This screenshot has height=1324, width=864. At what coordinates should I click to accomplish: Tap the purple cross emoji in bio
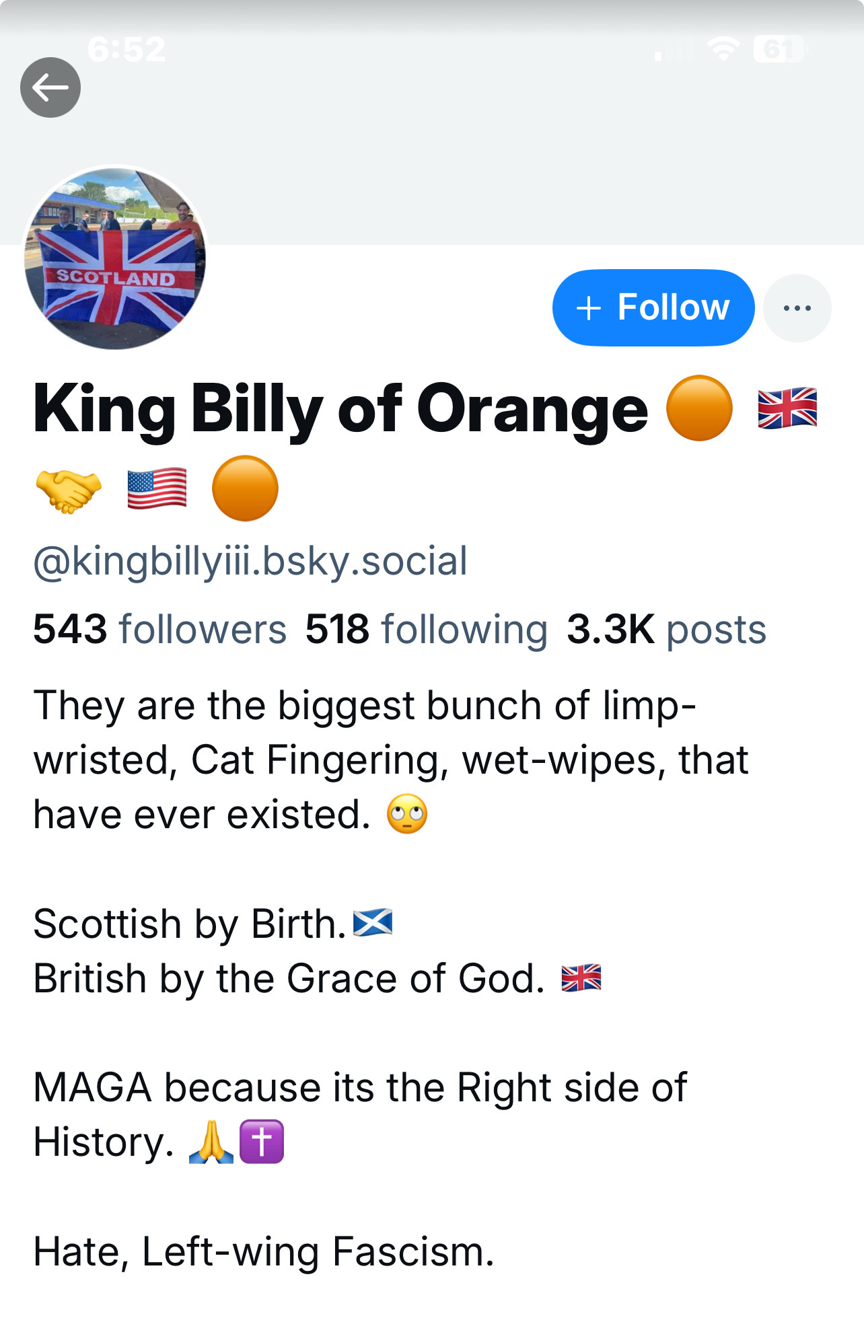[262, 1142]
